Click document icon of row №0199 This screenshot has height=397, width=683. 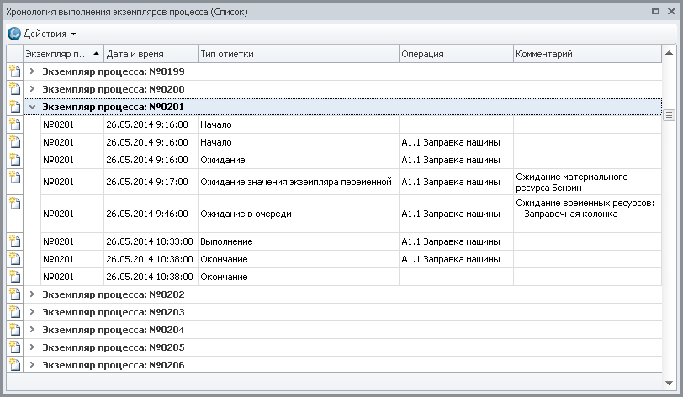(x=15, y=71)
